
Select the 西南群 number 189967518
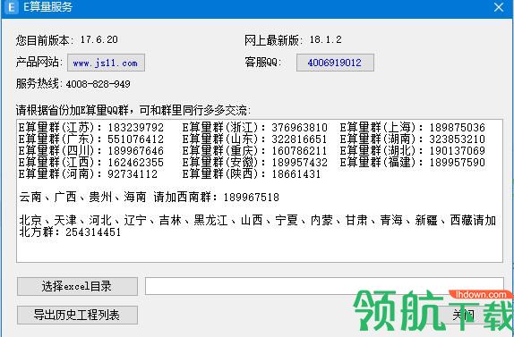point(252,198)
